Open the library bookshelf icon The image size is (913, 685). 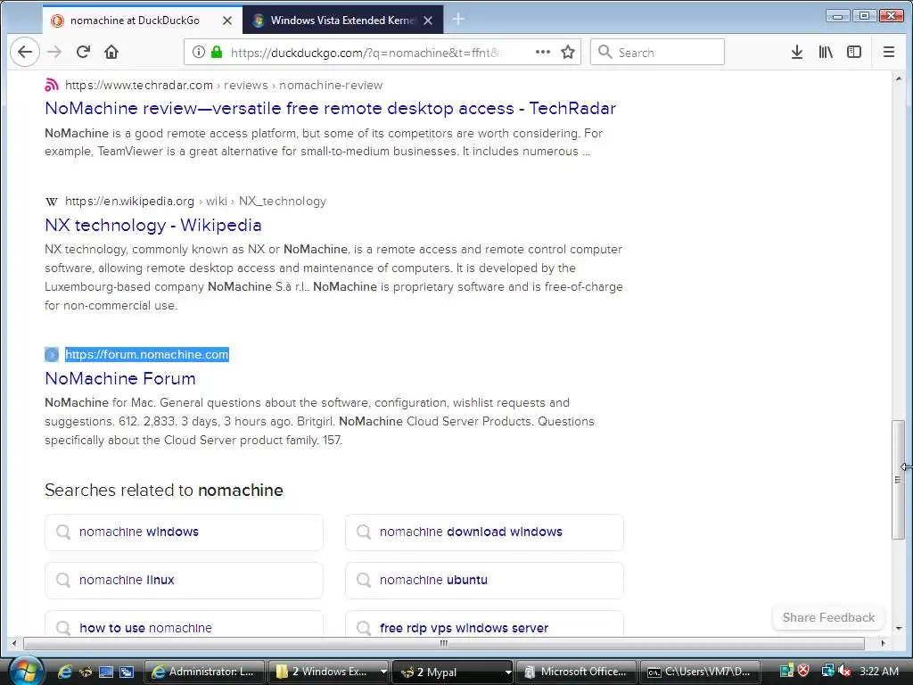(826, 53)
